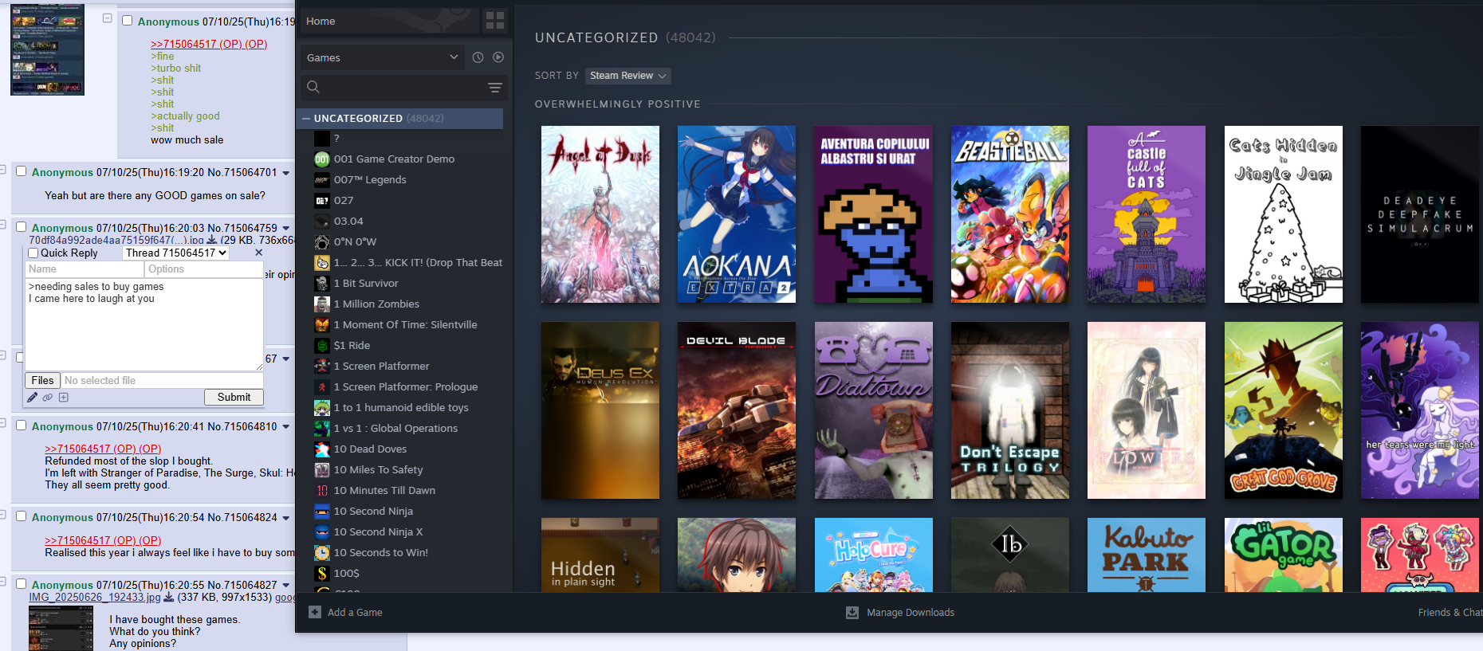
Task: Select the 1 Bit Survivor game icon
Action: tap(322, 284)
